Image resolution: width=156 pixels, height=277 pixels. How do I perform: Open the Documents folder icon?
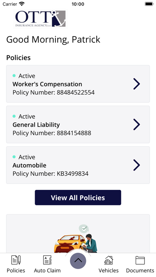(x=140, y=260)
